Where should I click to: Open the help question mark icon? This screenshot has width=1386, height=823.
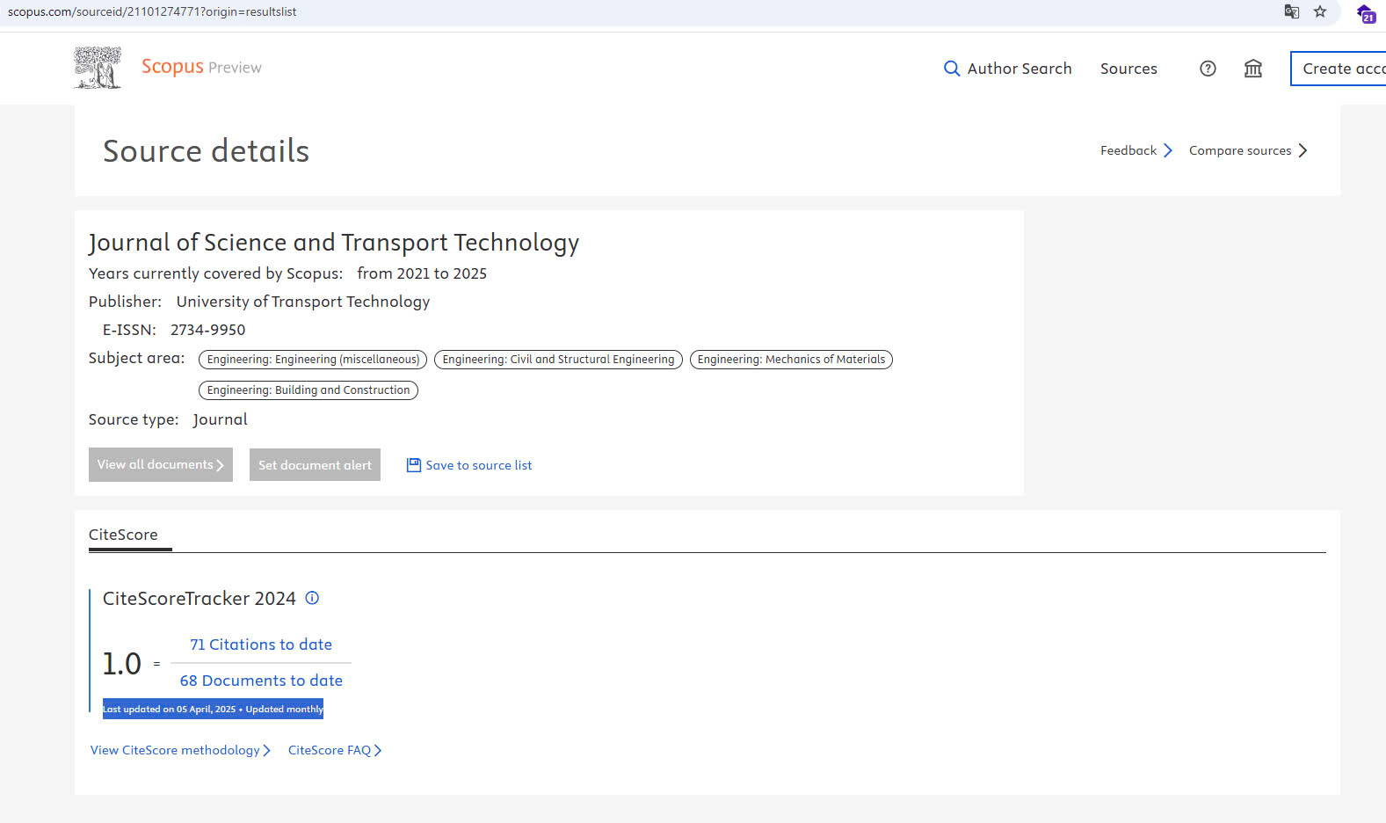1208,69
